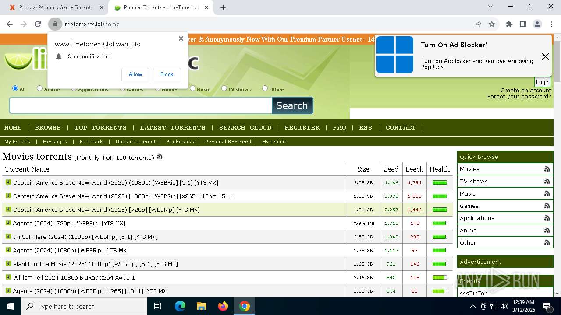Open the Personal RSS Feed link

pos(228,142)
